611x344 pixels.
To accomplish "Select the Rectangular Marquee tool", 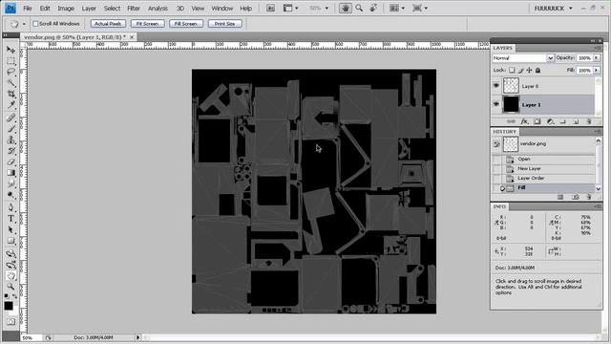I will click(11, 61).
